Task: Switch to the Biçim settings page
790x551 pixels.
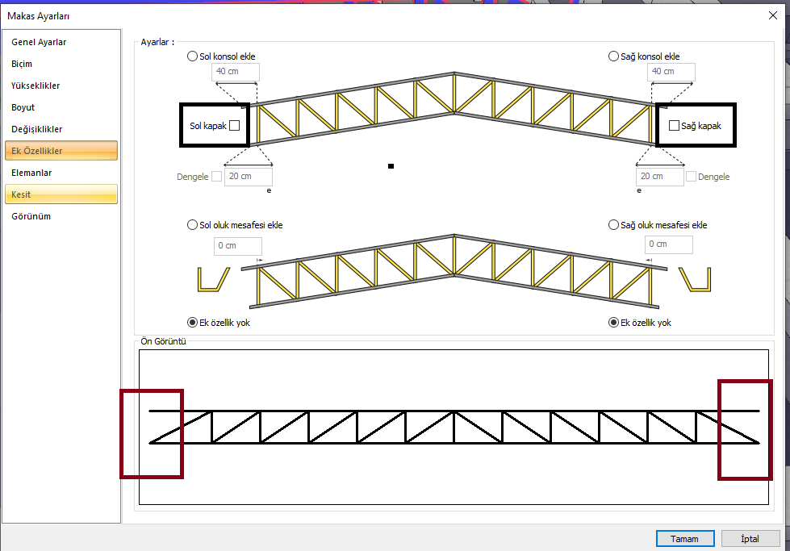Action: coord(23,64)
